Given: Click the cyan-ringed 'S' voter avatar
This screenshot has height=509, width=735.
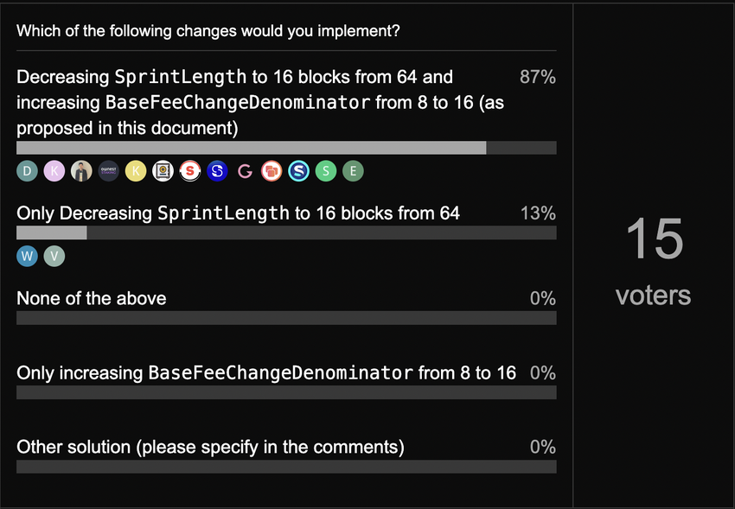Looking at the screenshot, I should (299, 171).
